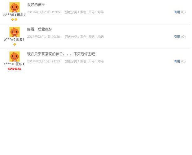
Task: Click the date 2017年03月23日 15:05
Action: [x=43, y=12]
